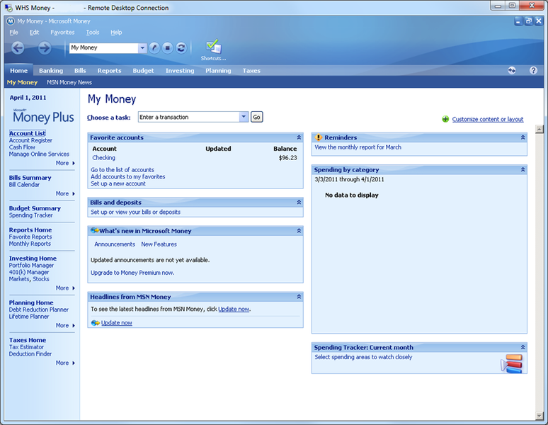Open Customize content or layout link
Viewport: 548px width, 425px height.
point(488,119)
